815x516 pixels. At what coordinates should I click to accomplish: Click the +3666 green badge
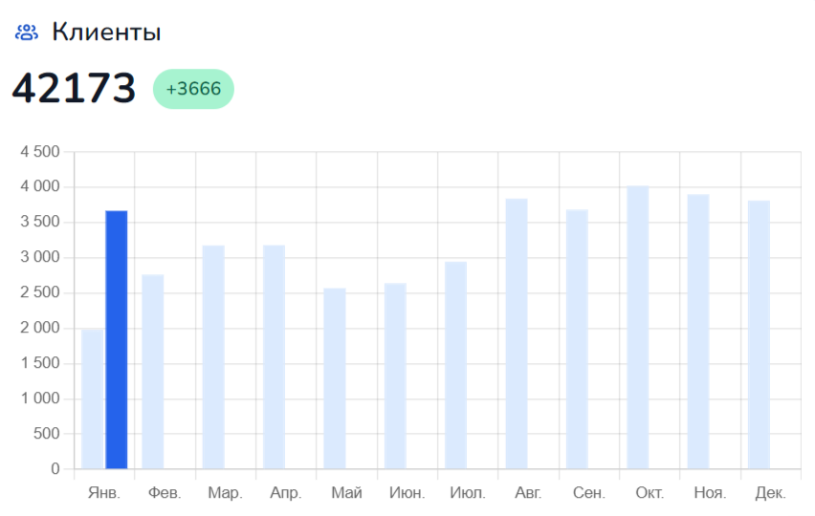pos(193,89)
